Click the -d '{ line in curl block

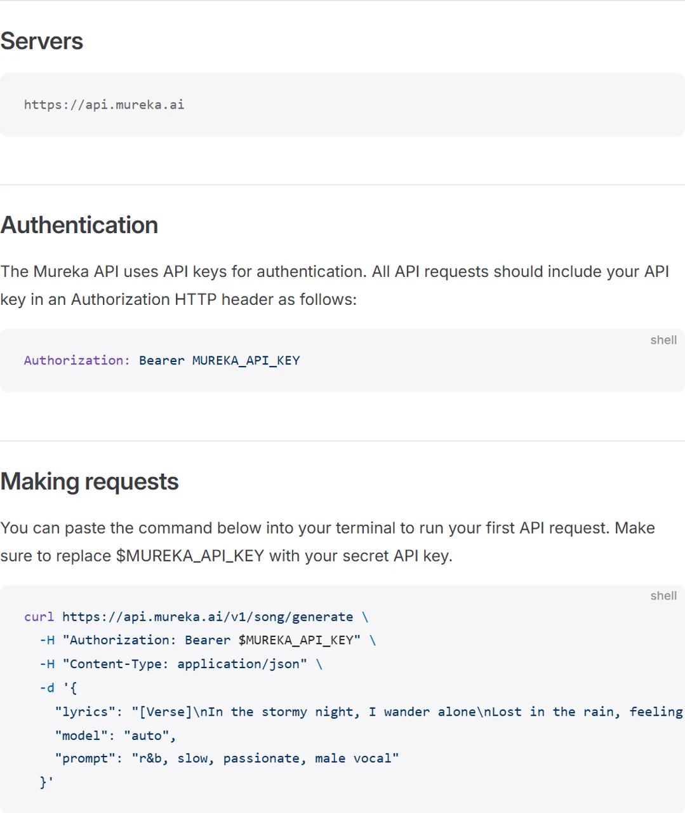[58, 687]
